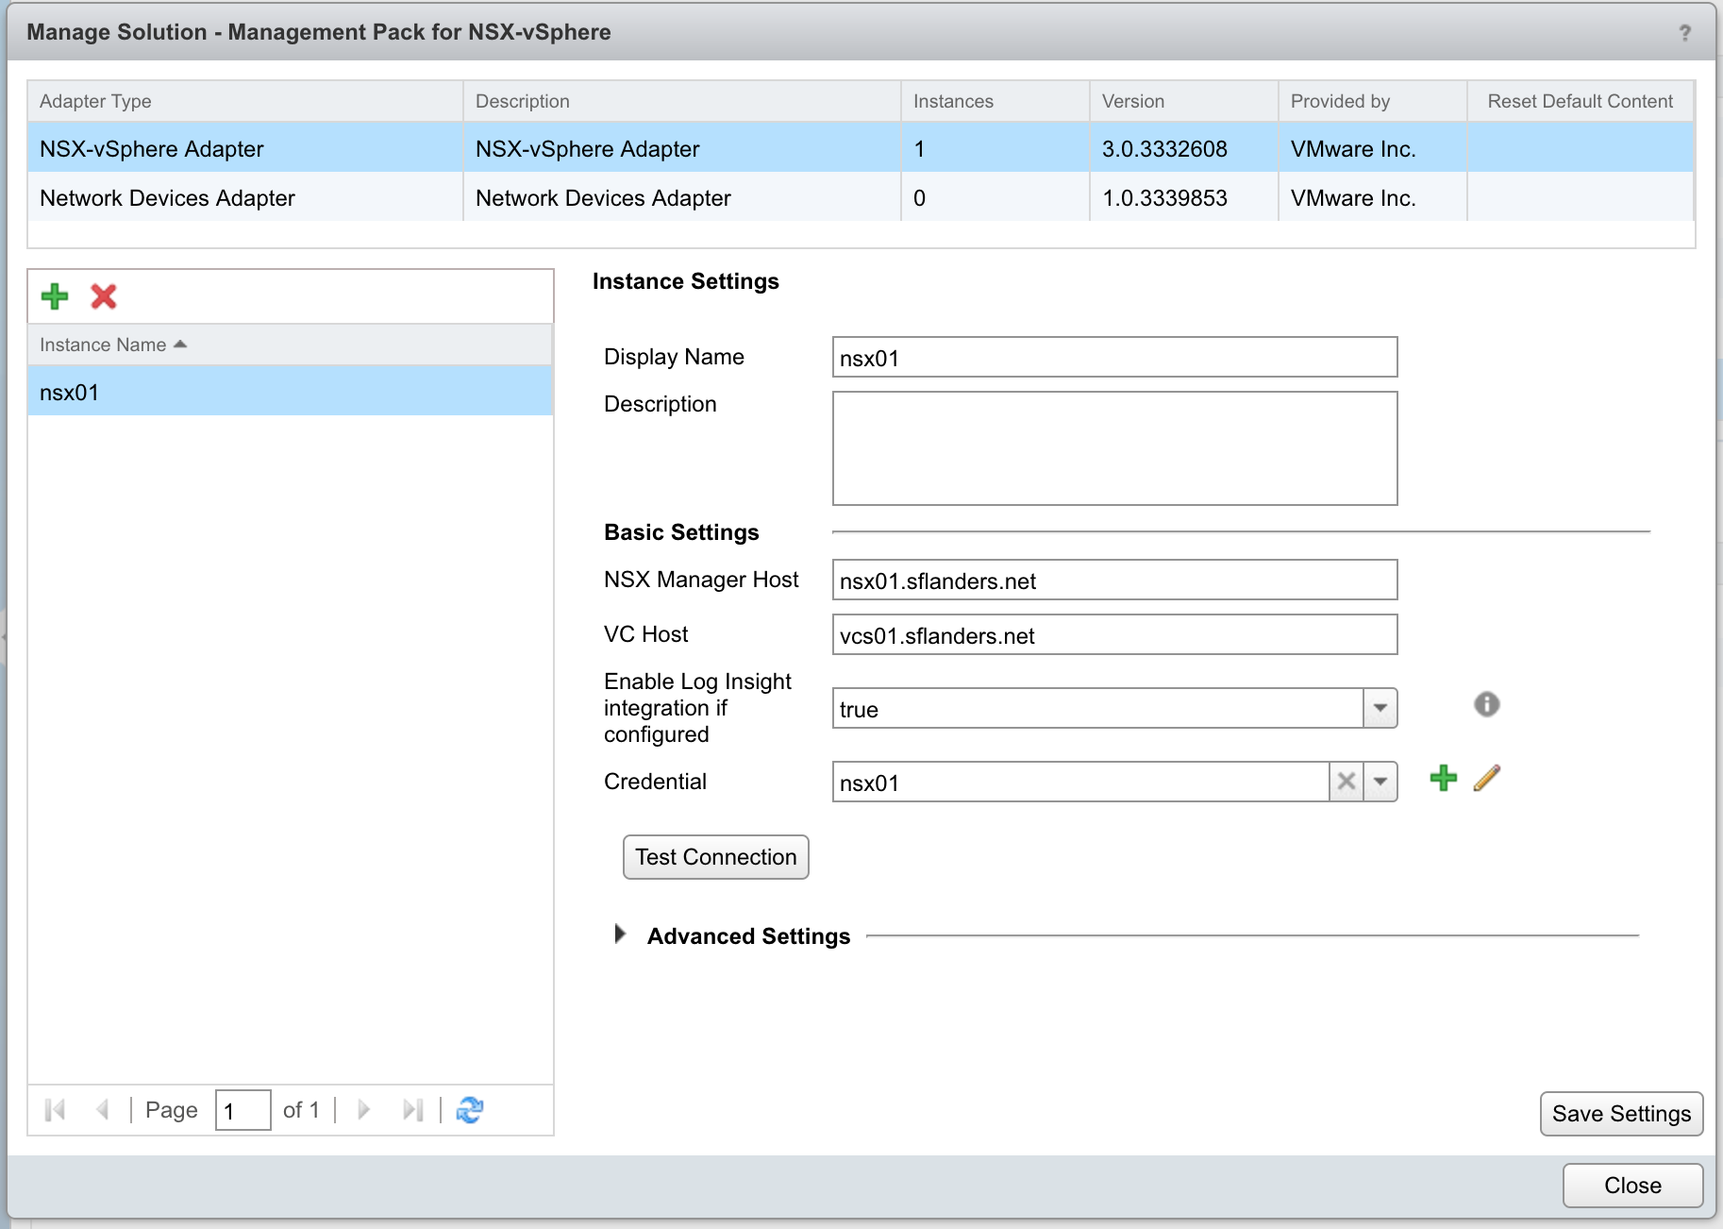The image size is (1723, 1229).
Task: Edit the nsx01 credential
Action: coord(1486,779)
